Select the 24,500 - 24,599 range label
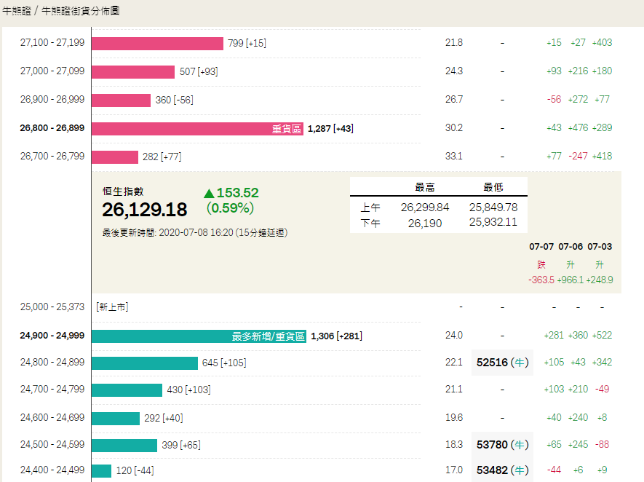Viewport: 644px width, 482px height. click(52, 444)
